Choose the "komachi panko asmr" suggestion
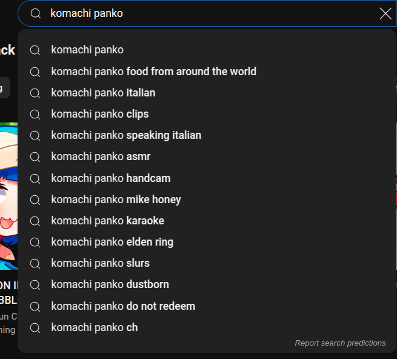 (101, 156)
